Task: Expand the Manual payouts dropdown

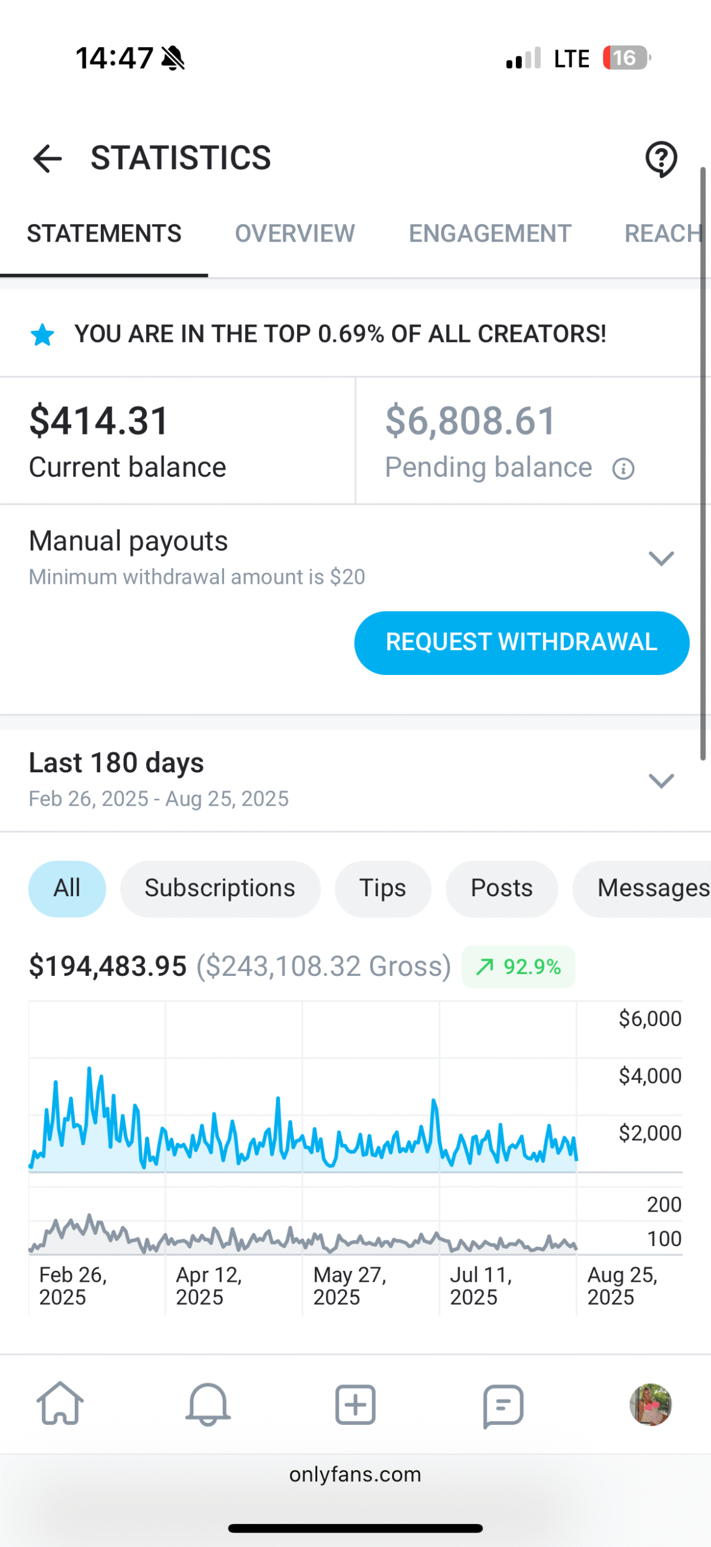Action: click(661, 558)
